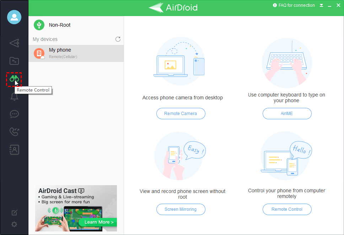Click the Remote Camera button
Image resolution: width=344 pixels, height=235 pixels.
pos(181,114)
